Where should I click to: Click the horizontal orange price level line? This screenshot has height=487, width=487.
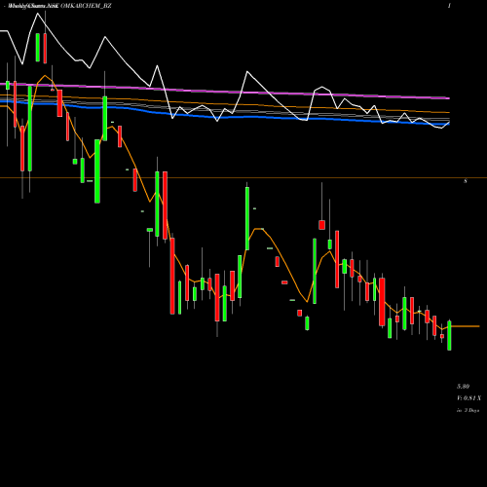(243, 178)
